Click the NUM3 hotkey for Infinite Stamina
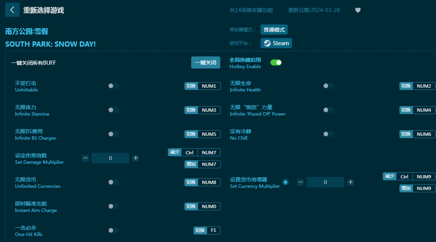Screen dimensions: 436x242 (203, 110)
